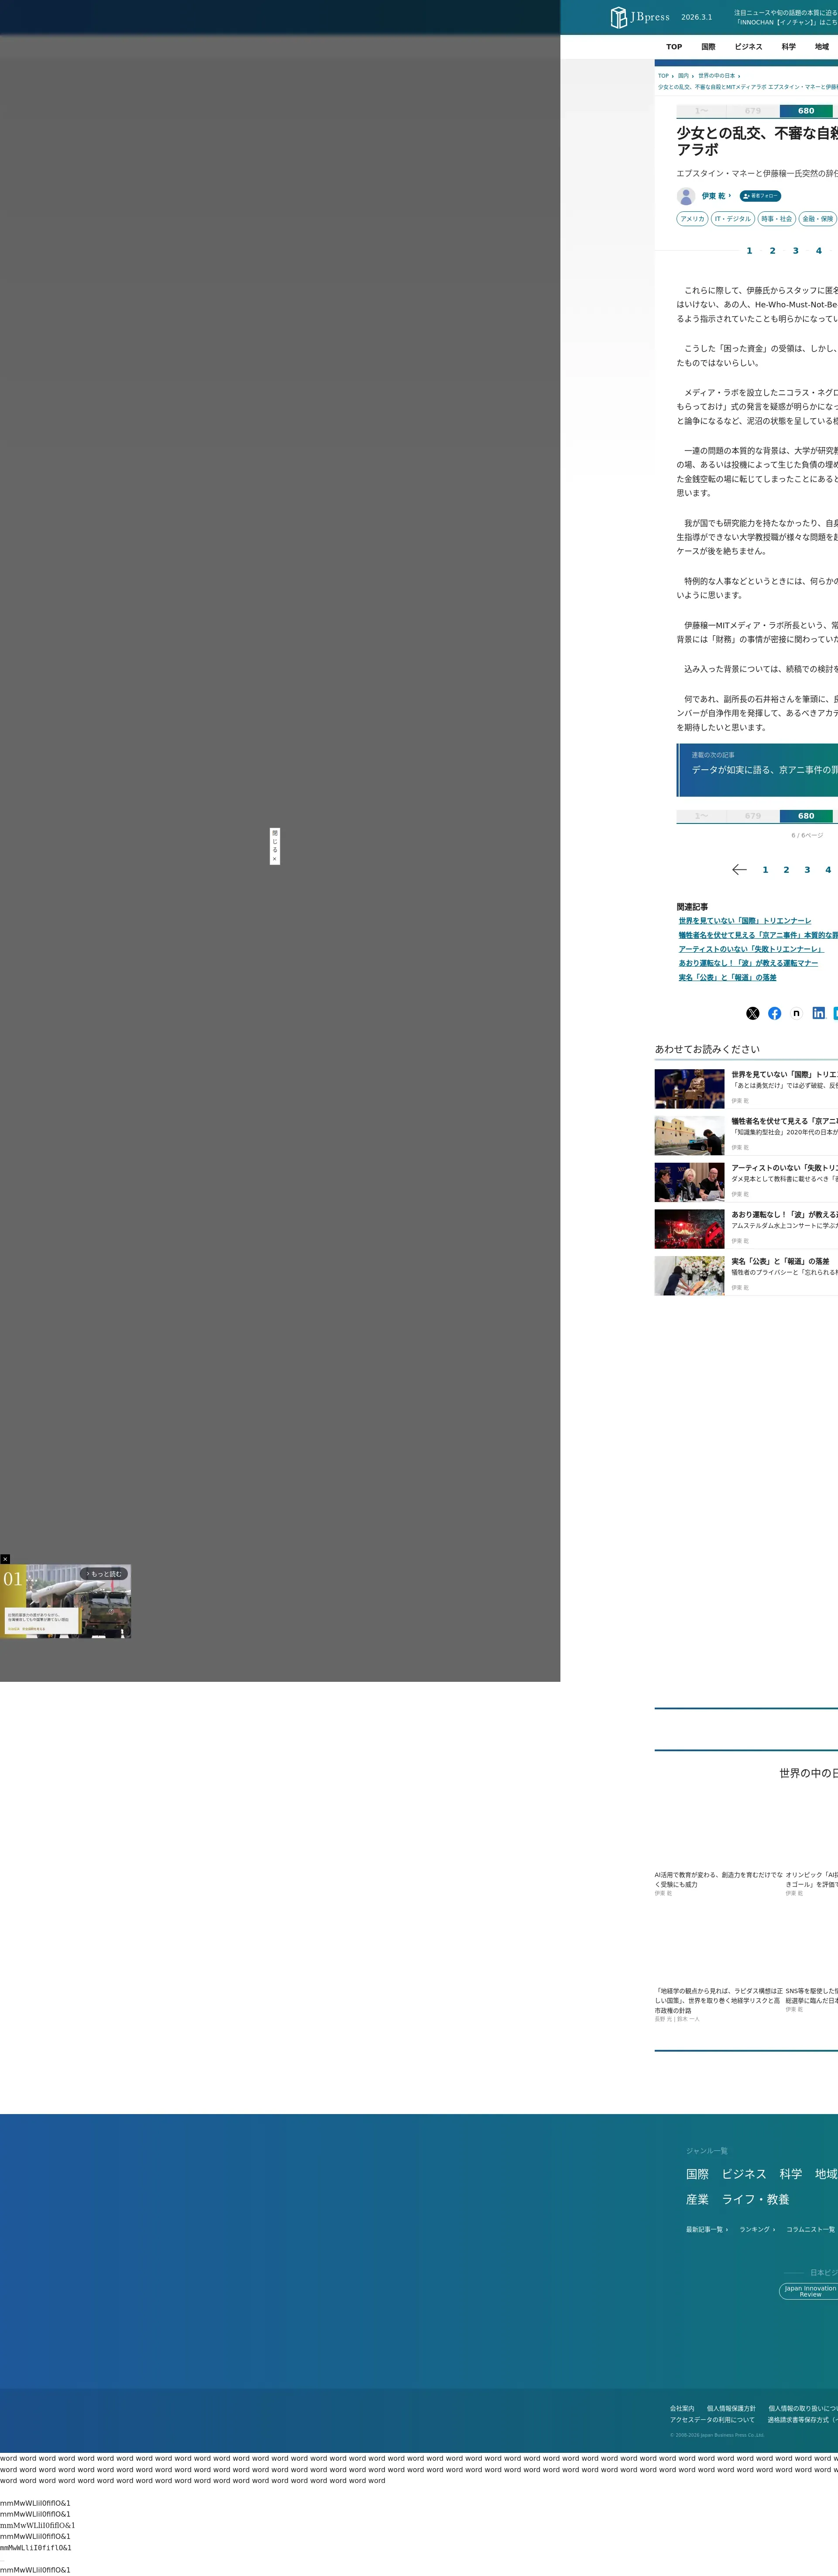Viewport: 838px width, 2576px height.
Task: Close the small ad with X icon
Action: pos(5,1559)
